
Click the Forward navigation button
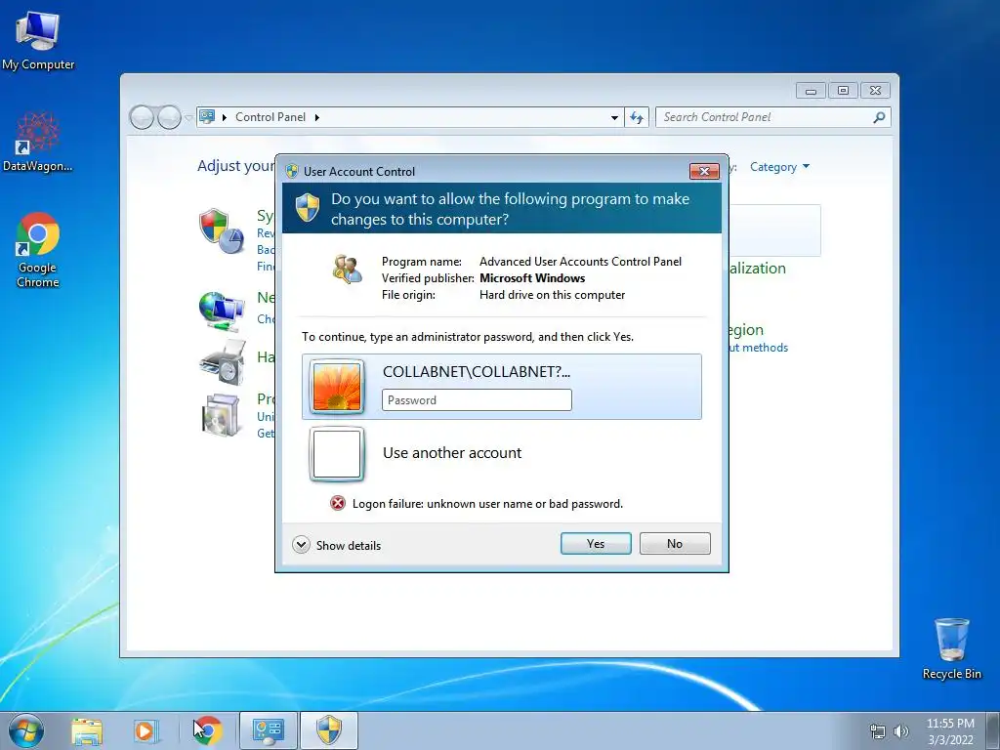(169, 117)
